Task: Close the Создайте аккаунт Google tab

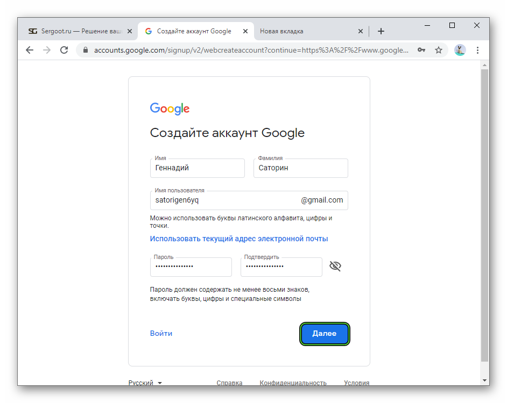Action: (245, 31)
